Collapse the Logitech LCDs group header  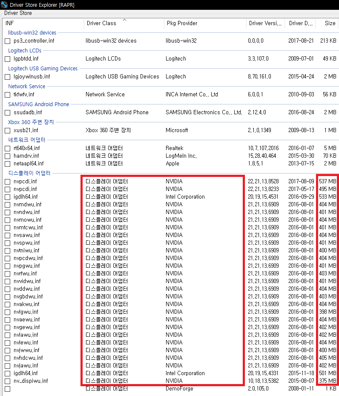pyautogui.click(x=25, y=50)
